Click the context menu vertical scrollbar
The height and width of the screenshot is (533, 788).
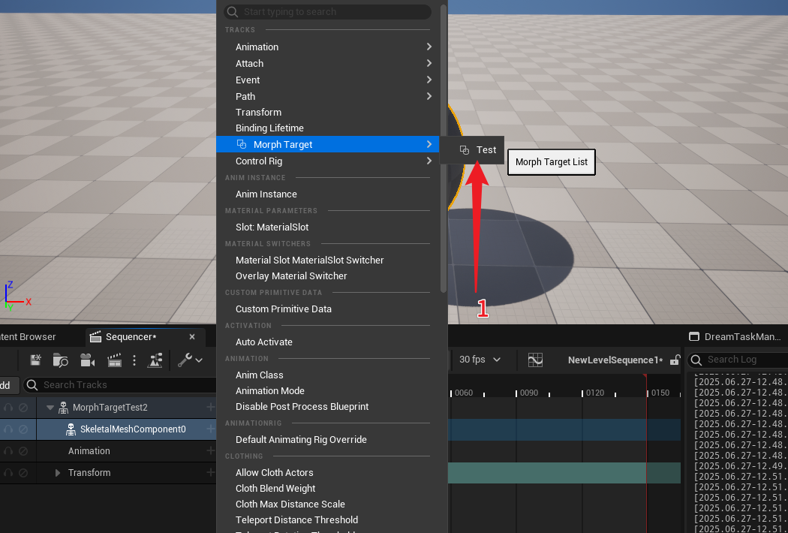point(444,149)
